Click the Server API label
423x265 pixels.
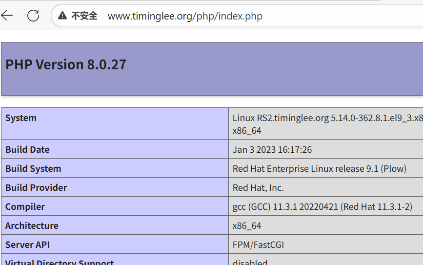27,245
